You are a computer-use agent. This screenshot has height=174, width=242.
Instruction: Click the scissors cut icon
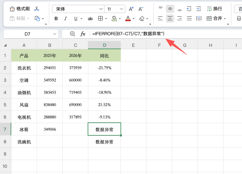37,9
